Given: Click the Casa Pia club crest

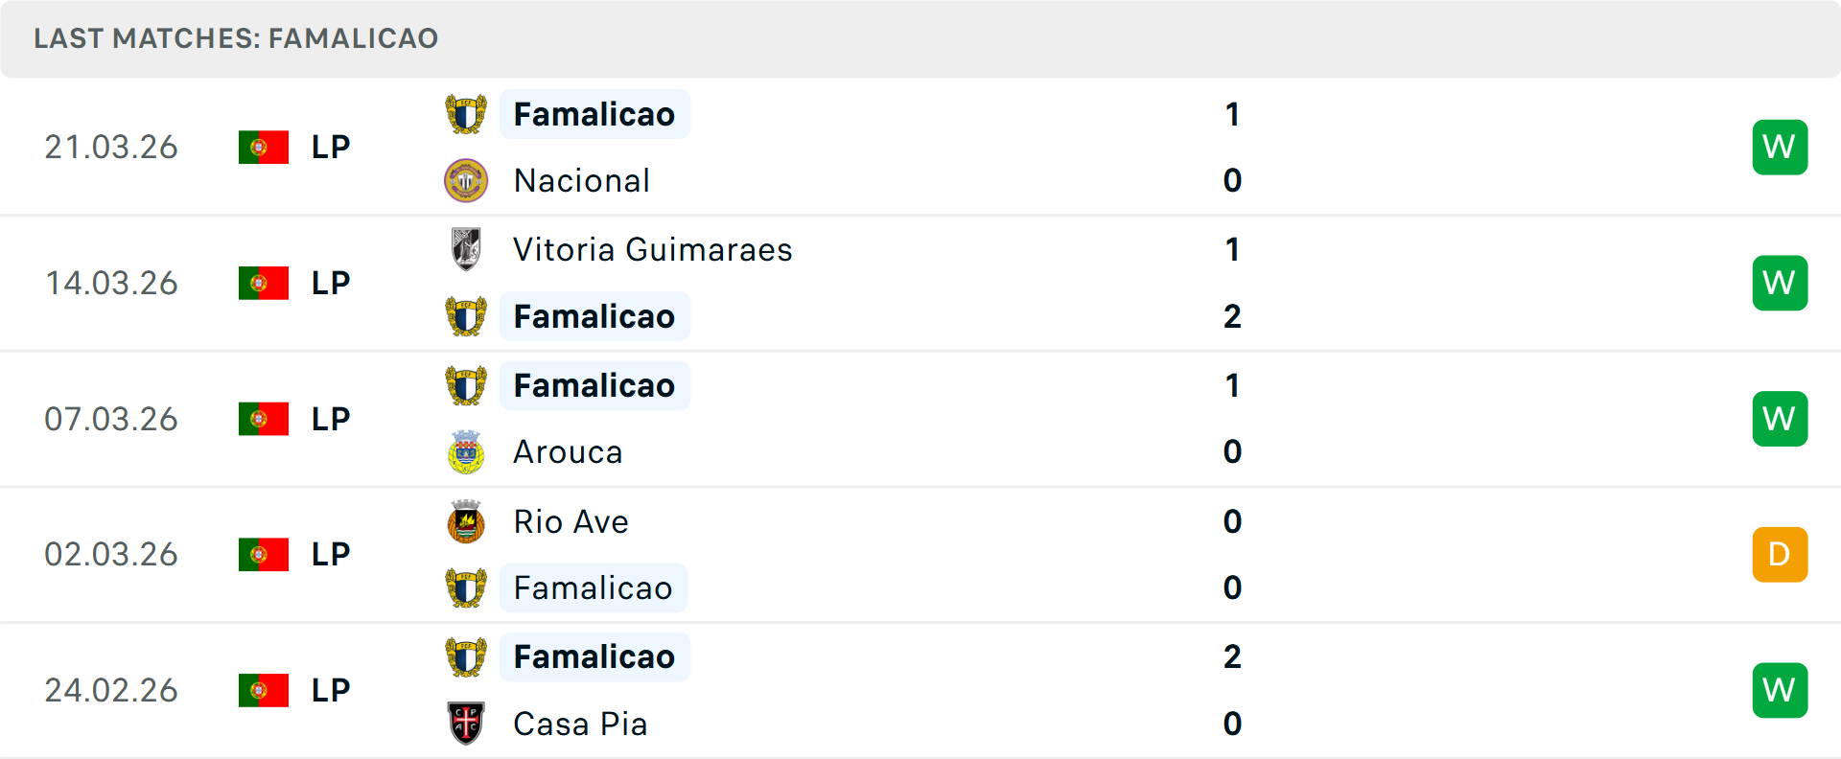Looking at the screenshot, I should (466, 724).
